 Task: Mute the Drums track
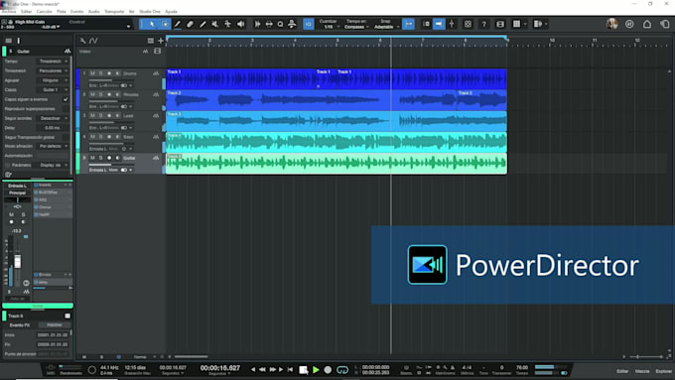(x=92, y=73)
